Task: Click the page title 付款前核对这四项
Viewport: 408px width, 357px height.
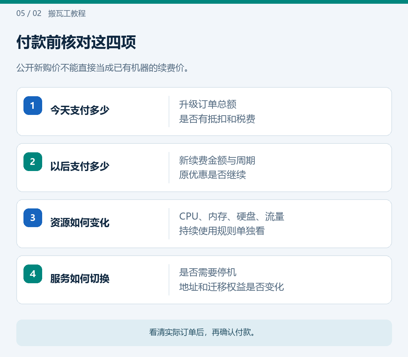Action: pos(76,42)
